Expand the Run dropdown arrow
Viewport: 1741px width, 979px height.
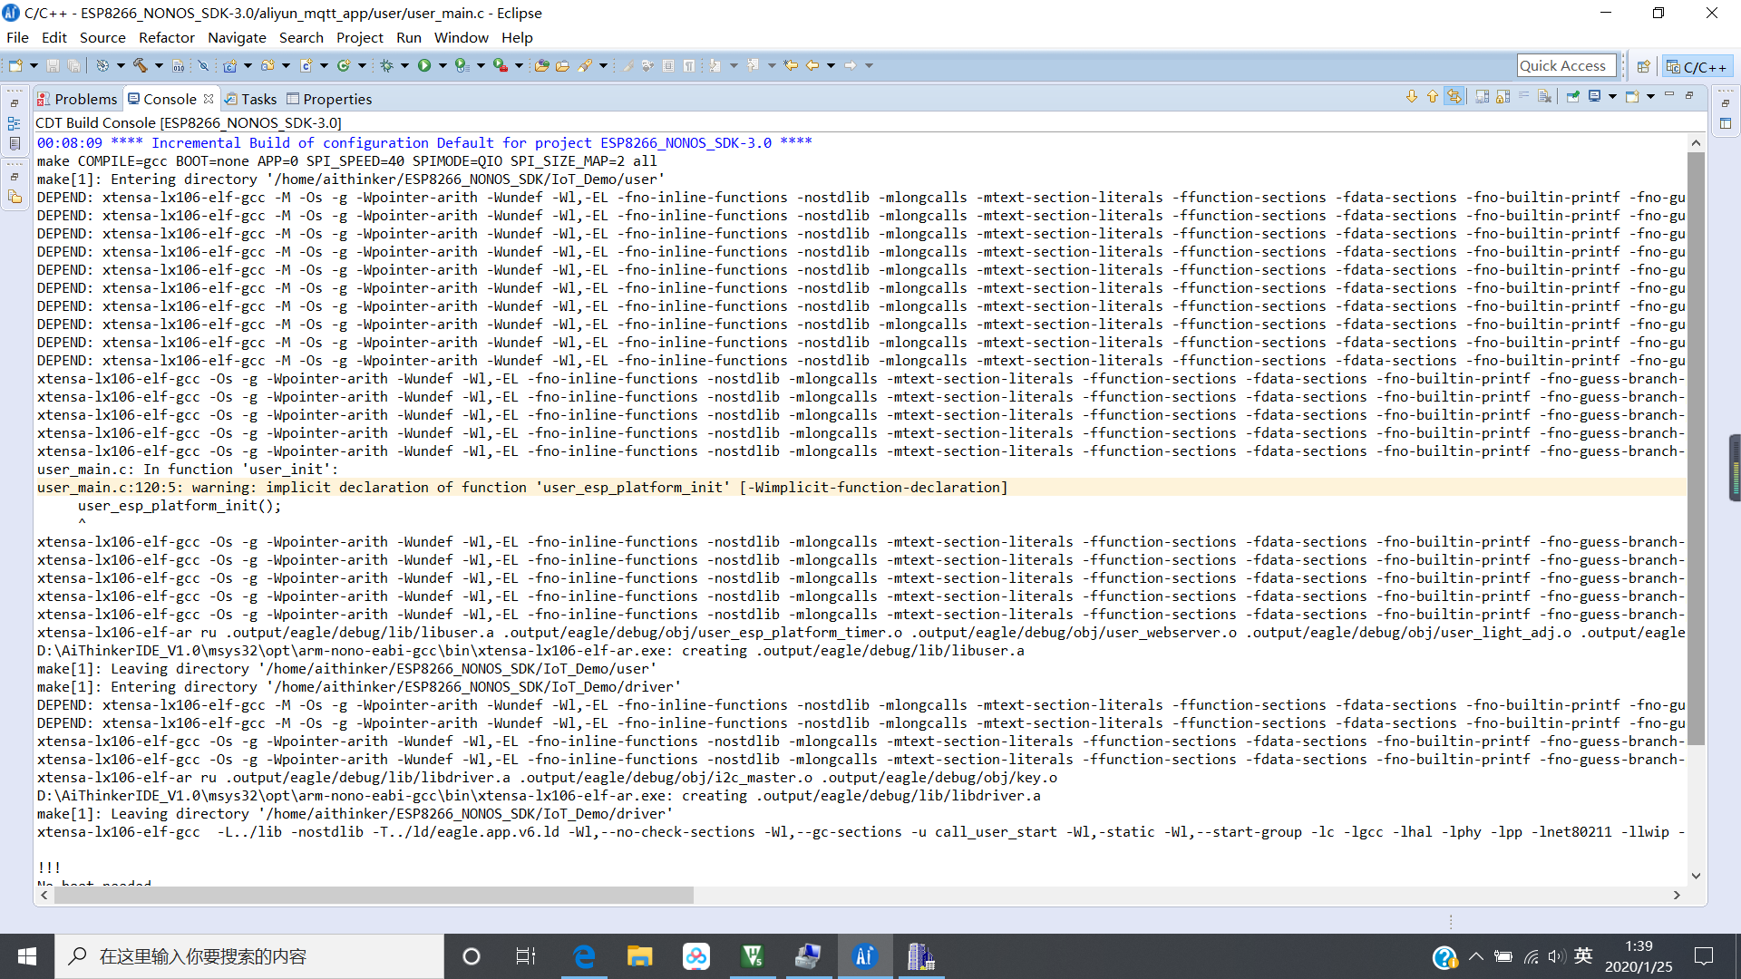[x=443, y=65]
